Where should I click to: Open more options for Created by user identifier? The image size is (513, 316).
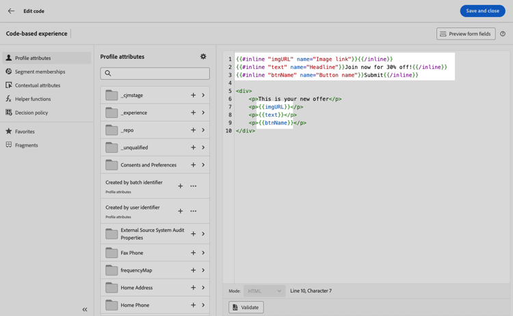(x=194, y=211)
